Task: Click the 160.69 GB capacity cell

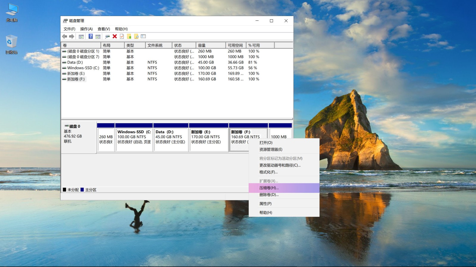Action: (x=207, y=79)
